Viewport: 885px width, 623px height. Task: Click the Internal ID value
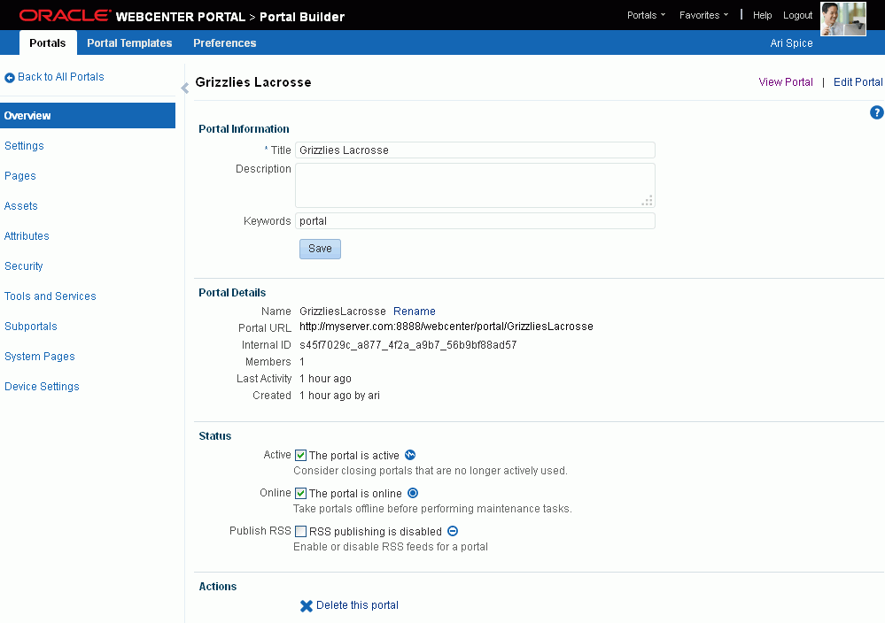(408, 345)
